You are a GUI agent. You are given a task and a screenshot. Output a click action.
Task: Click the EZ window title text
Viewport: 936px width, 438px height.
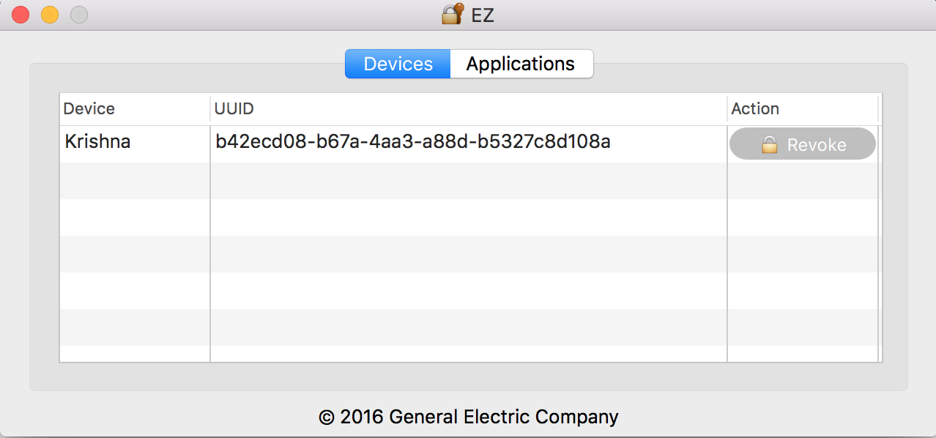pyautogui.click(x=483, y=14)
